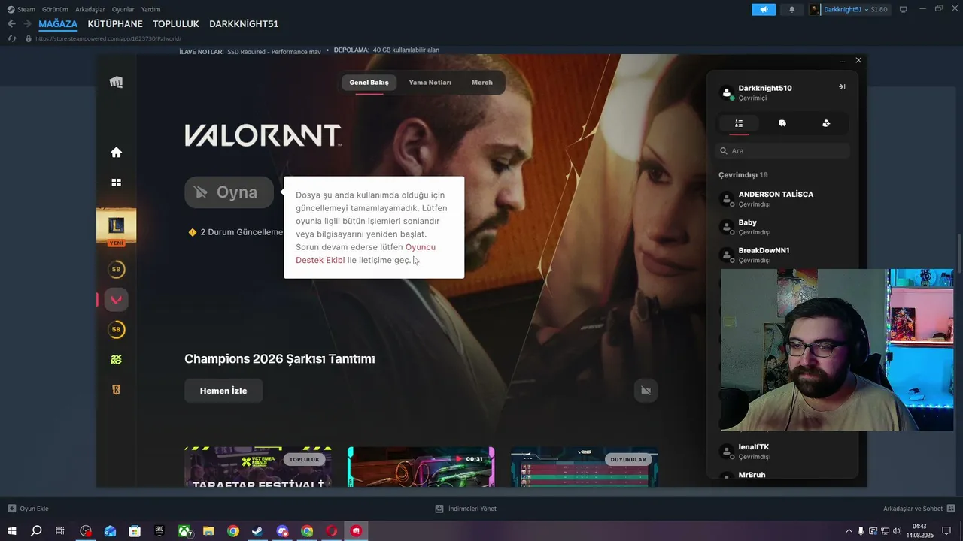This screenshot has height=541, width=963.
Task: Open Windows taskbar search
Action: point(36,531)
